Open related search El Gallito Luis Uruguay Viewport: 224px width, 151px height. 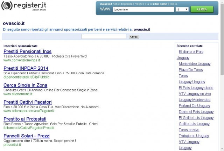click(196, 118)
